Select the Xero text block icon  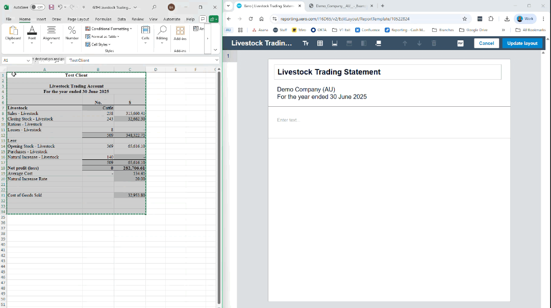tap(306, 43)
